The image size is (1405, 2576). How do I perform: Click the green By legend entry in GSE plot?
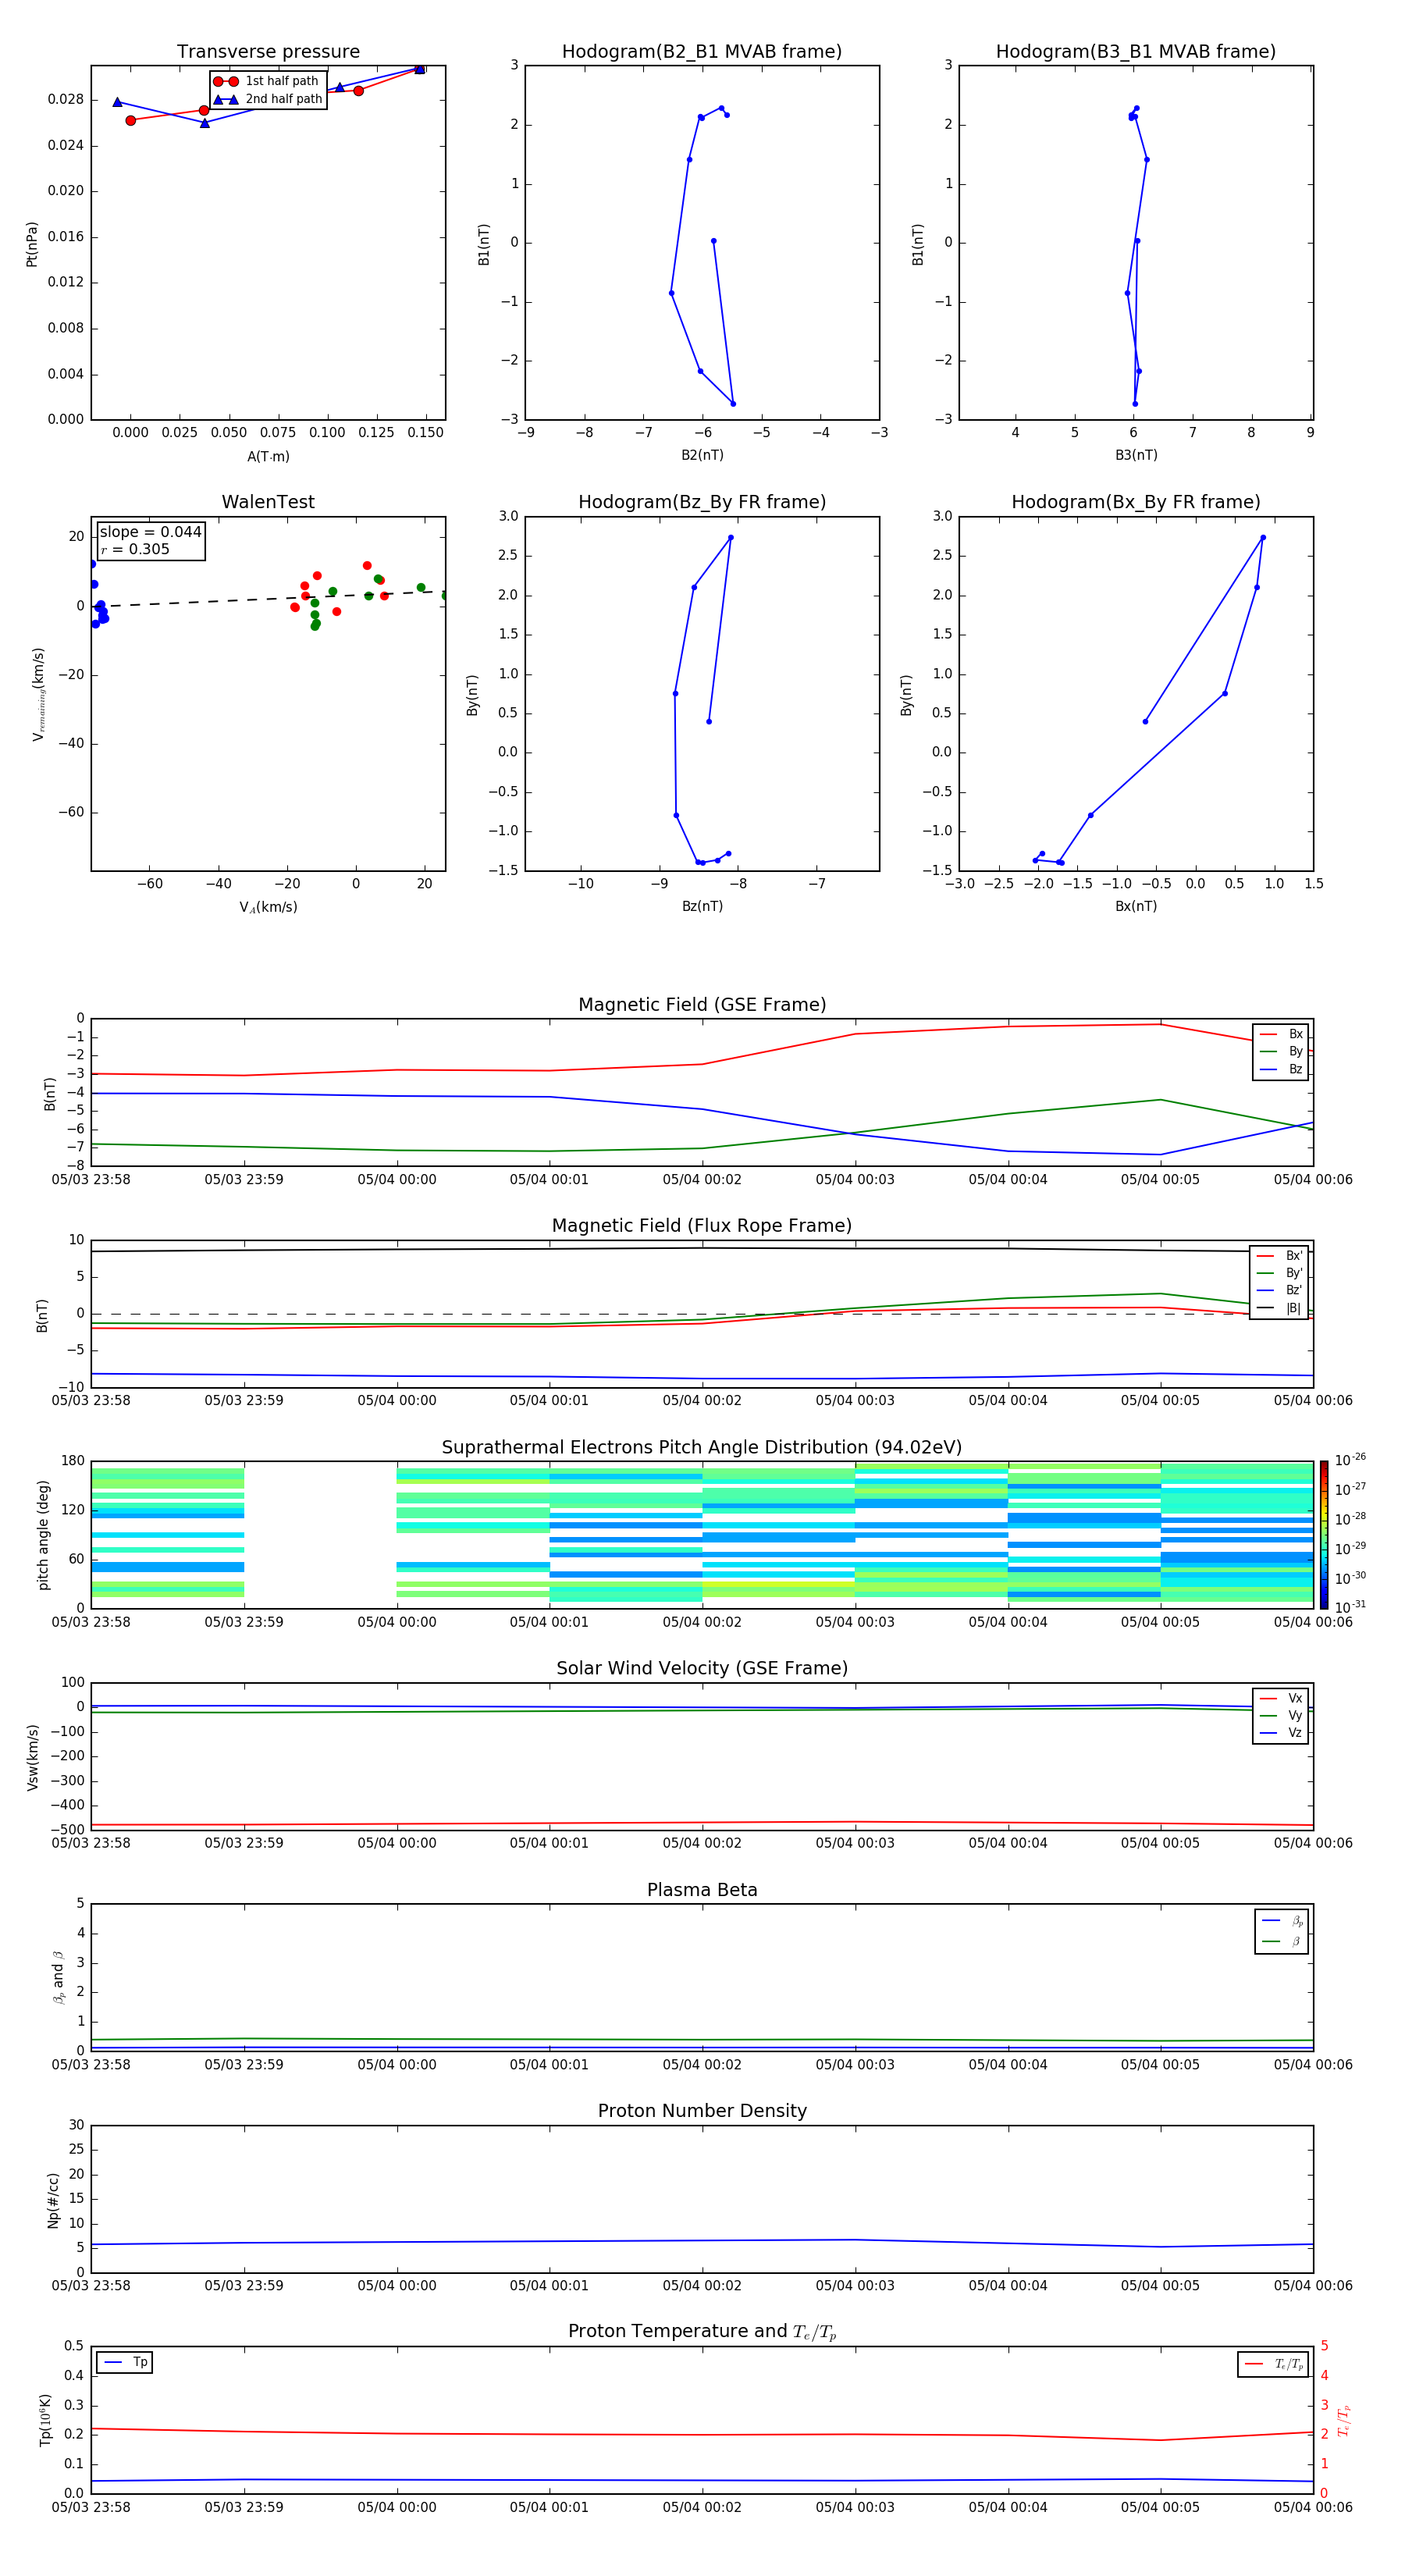(1281, 1052)
